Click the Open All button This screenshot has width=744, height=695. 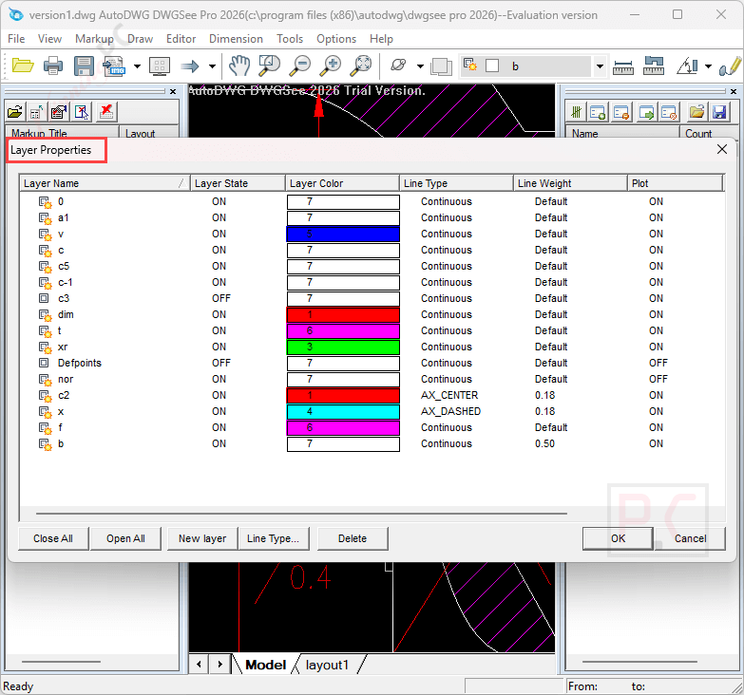tap(125, 538)
